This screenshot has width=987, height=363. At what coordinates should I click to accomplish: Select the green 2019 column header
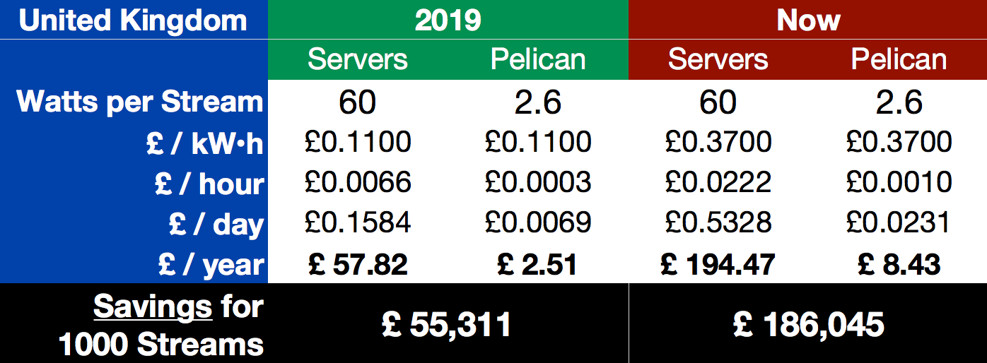[448, 20]
